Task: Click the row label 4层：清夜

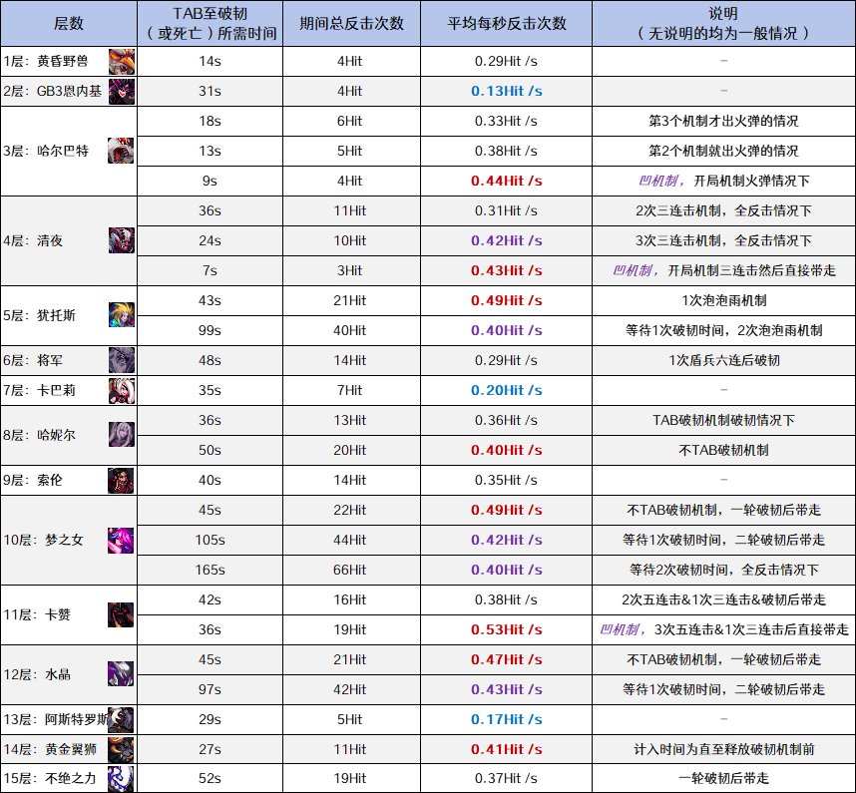Action: click(x=33, y=240)
